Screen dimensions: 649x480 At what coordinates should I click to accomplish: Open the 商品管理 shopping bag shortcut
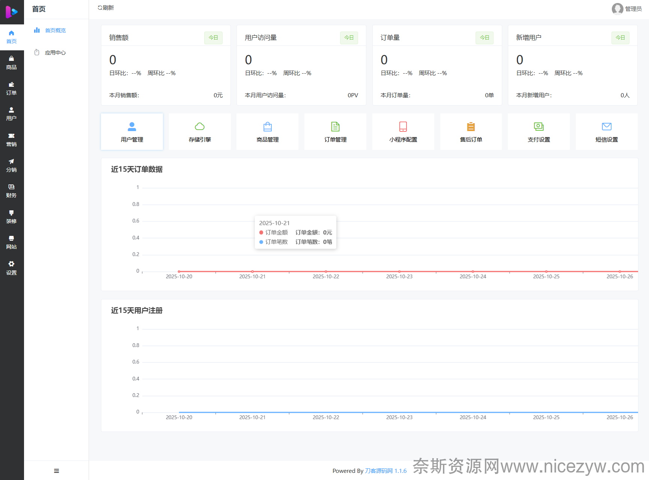point(268,132)
